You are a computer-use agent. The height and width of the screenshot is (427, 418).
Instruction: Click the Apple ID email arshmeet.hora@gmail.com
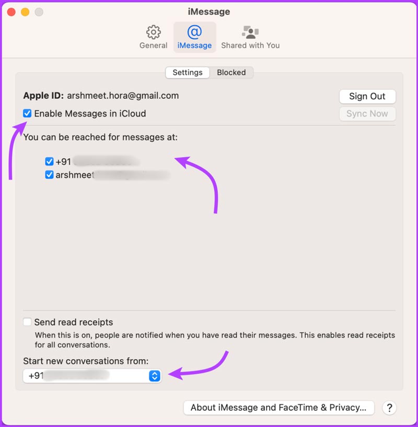pyautogui.click(x=123, y=96)
